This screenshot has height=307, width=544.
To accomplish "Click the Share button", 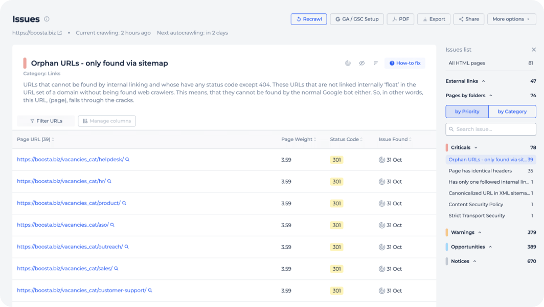I will tap(469, 19).
